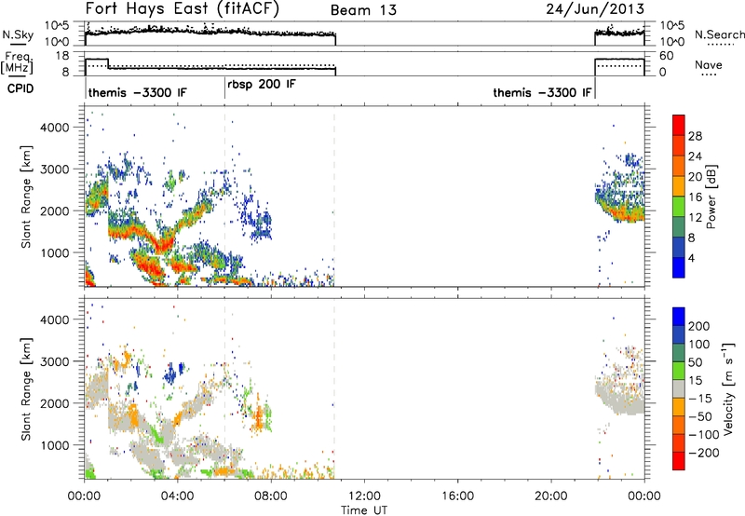Click the red 28 dB power swatch
This screenshot has height=516, width=745.
click(679, 126)
